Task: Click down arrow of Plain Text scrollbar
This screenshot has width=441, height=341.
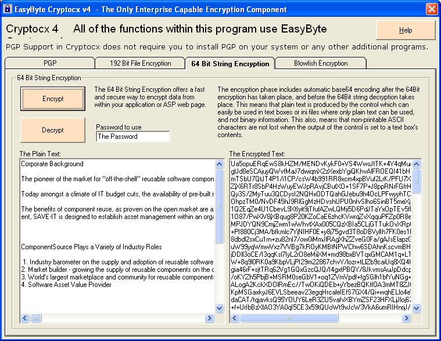Action: 220,308
